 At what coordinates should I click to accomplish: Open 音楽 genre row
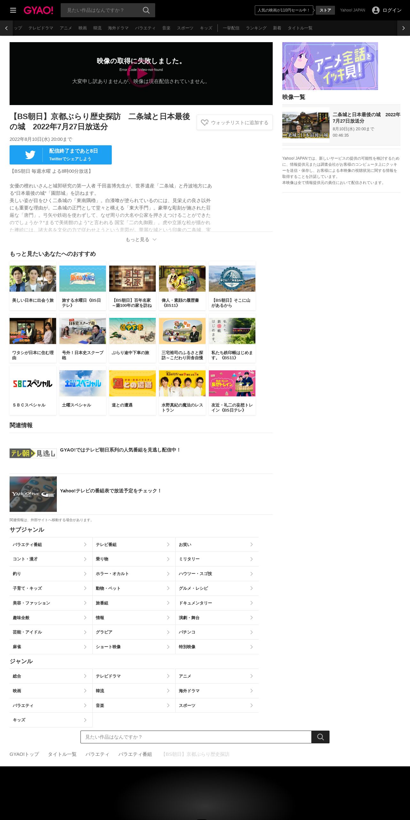(x=134, y=705)
